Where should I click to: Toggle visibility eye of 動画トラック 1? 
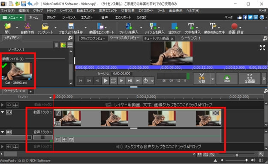[9, 112]
